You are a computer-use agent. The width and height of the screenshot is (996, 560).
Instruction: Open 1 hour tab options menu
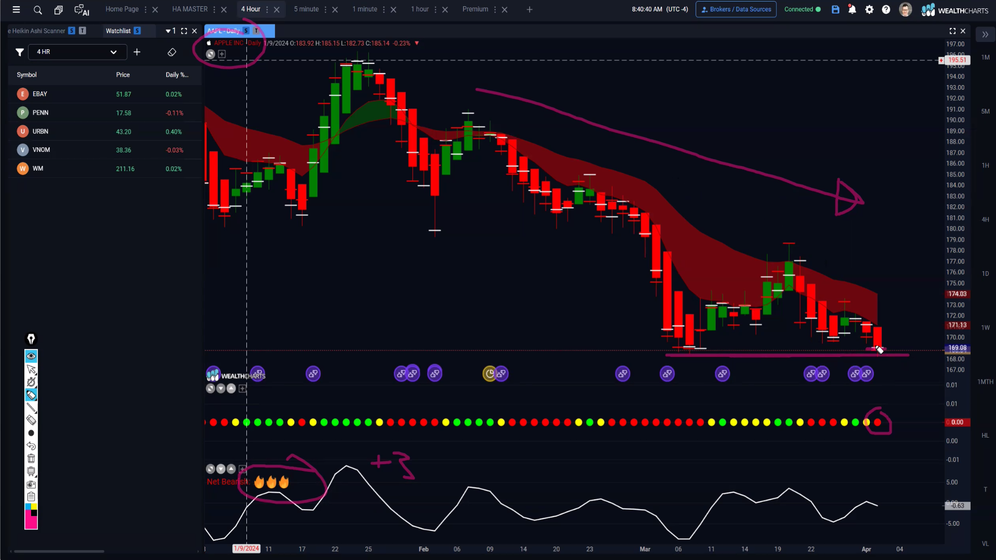[x=435, y=9]
